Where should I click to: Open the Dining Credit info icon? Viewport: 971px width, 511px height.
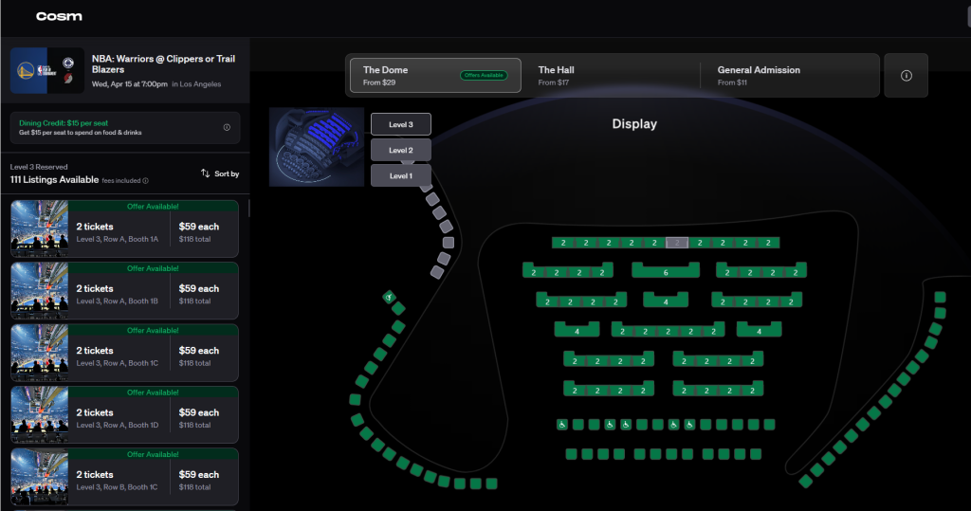click(x=227, y=127)
